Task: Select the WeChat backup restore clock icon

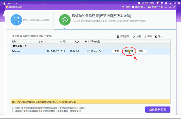Action: (65, 20)
